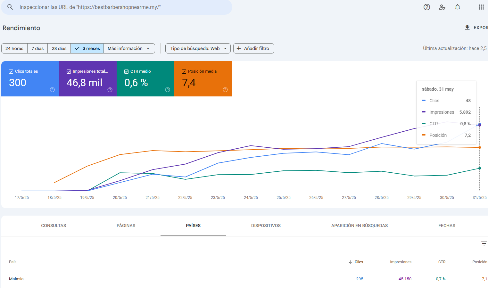This screenshot has width=488, height=288.
Task: Select the 28 días range
Action: click(59, 48)
